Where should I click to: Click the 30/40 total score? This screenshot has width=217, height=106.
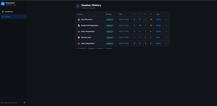click(x=158, y=32)
